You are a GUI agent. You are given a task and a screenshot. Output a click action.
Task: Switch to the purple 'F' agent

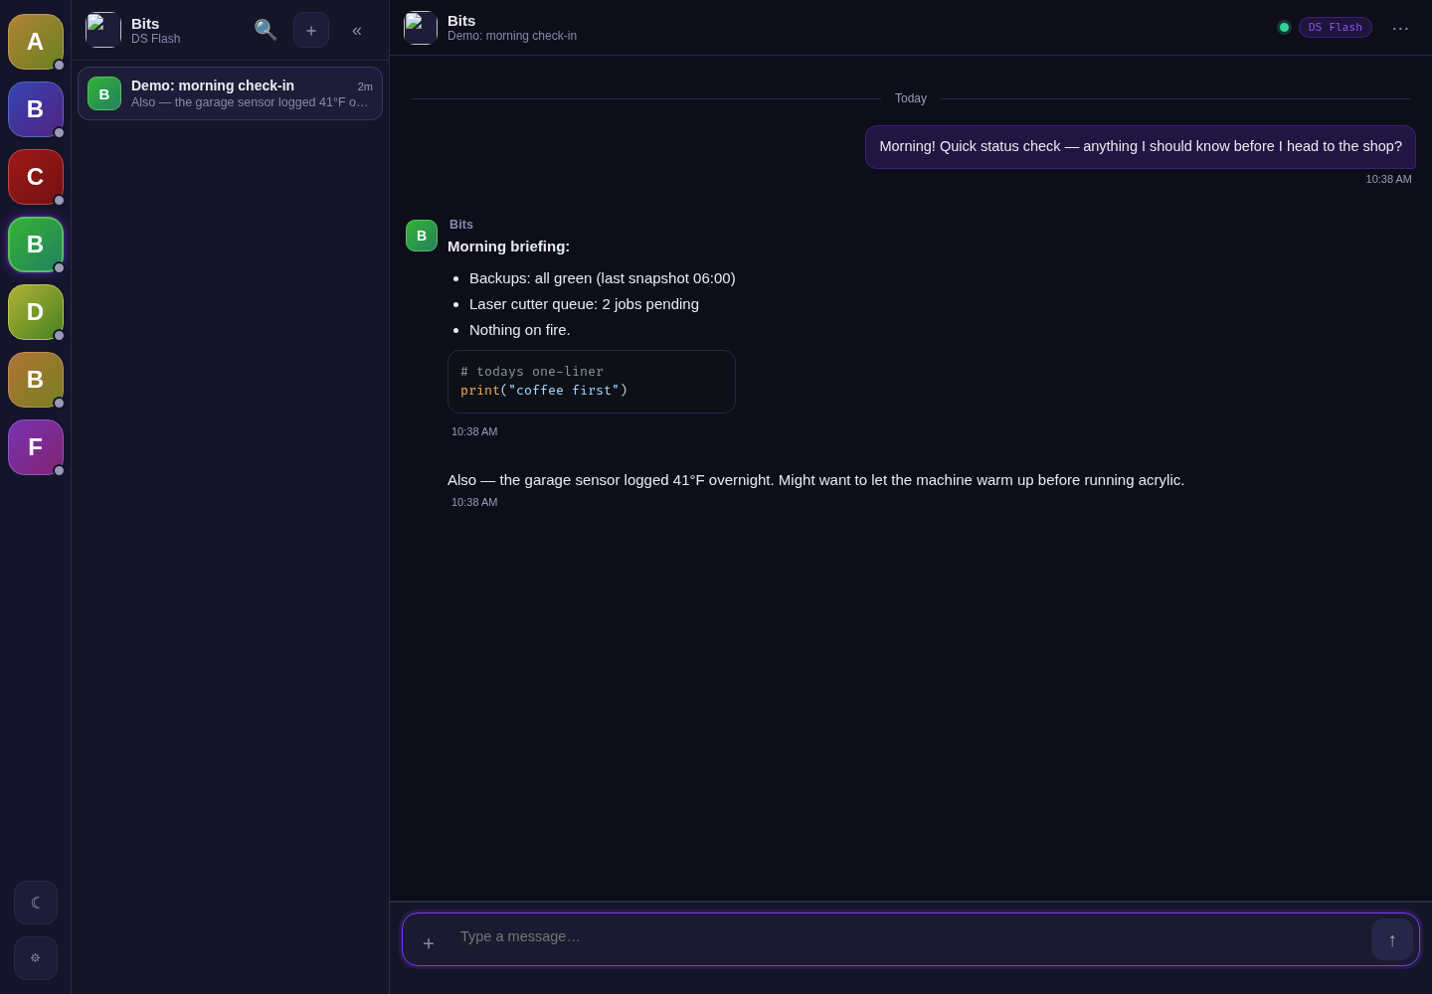pos(36,447)
